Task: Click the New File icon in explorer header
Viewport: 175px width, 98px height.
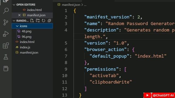Action: pyautogui.click(x=32, y=21)
